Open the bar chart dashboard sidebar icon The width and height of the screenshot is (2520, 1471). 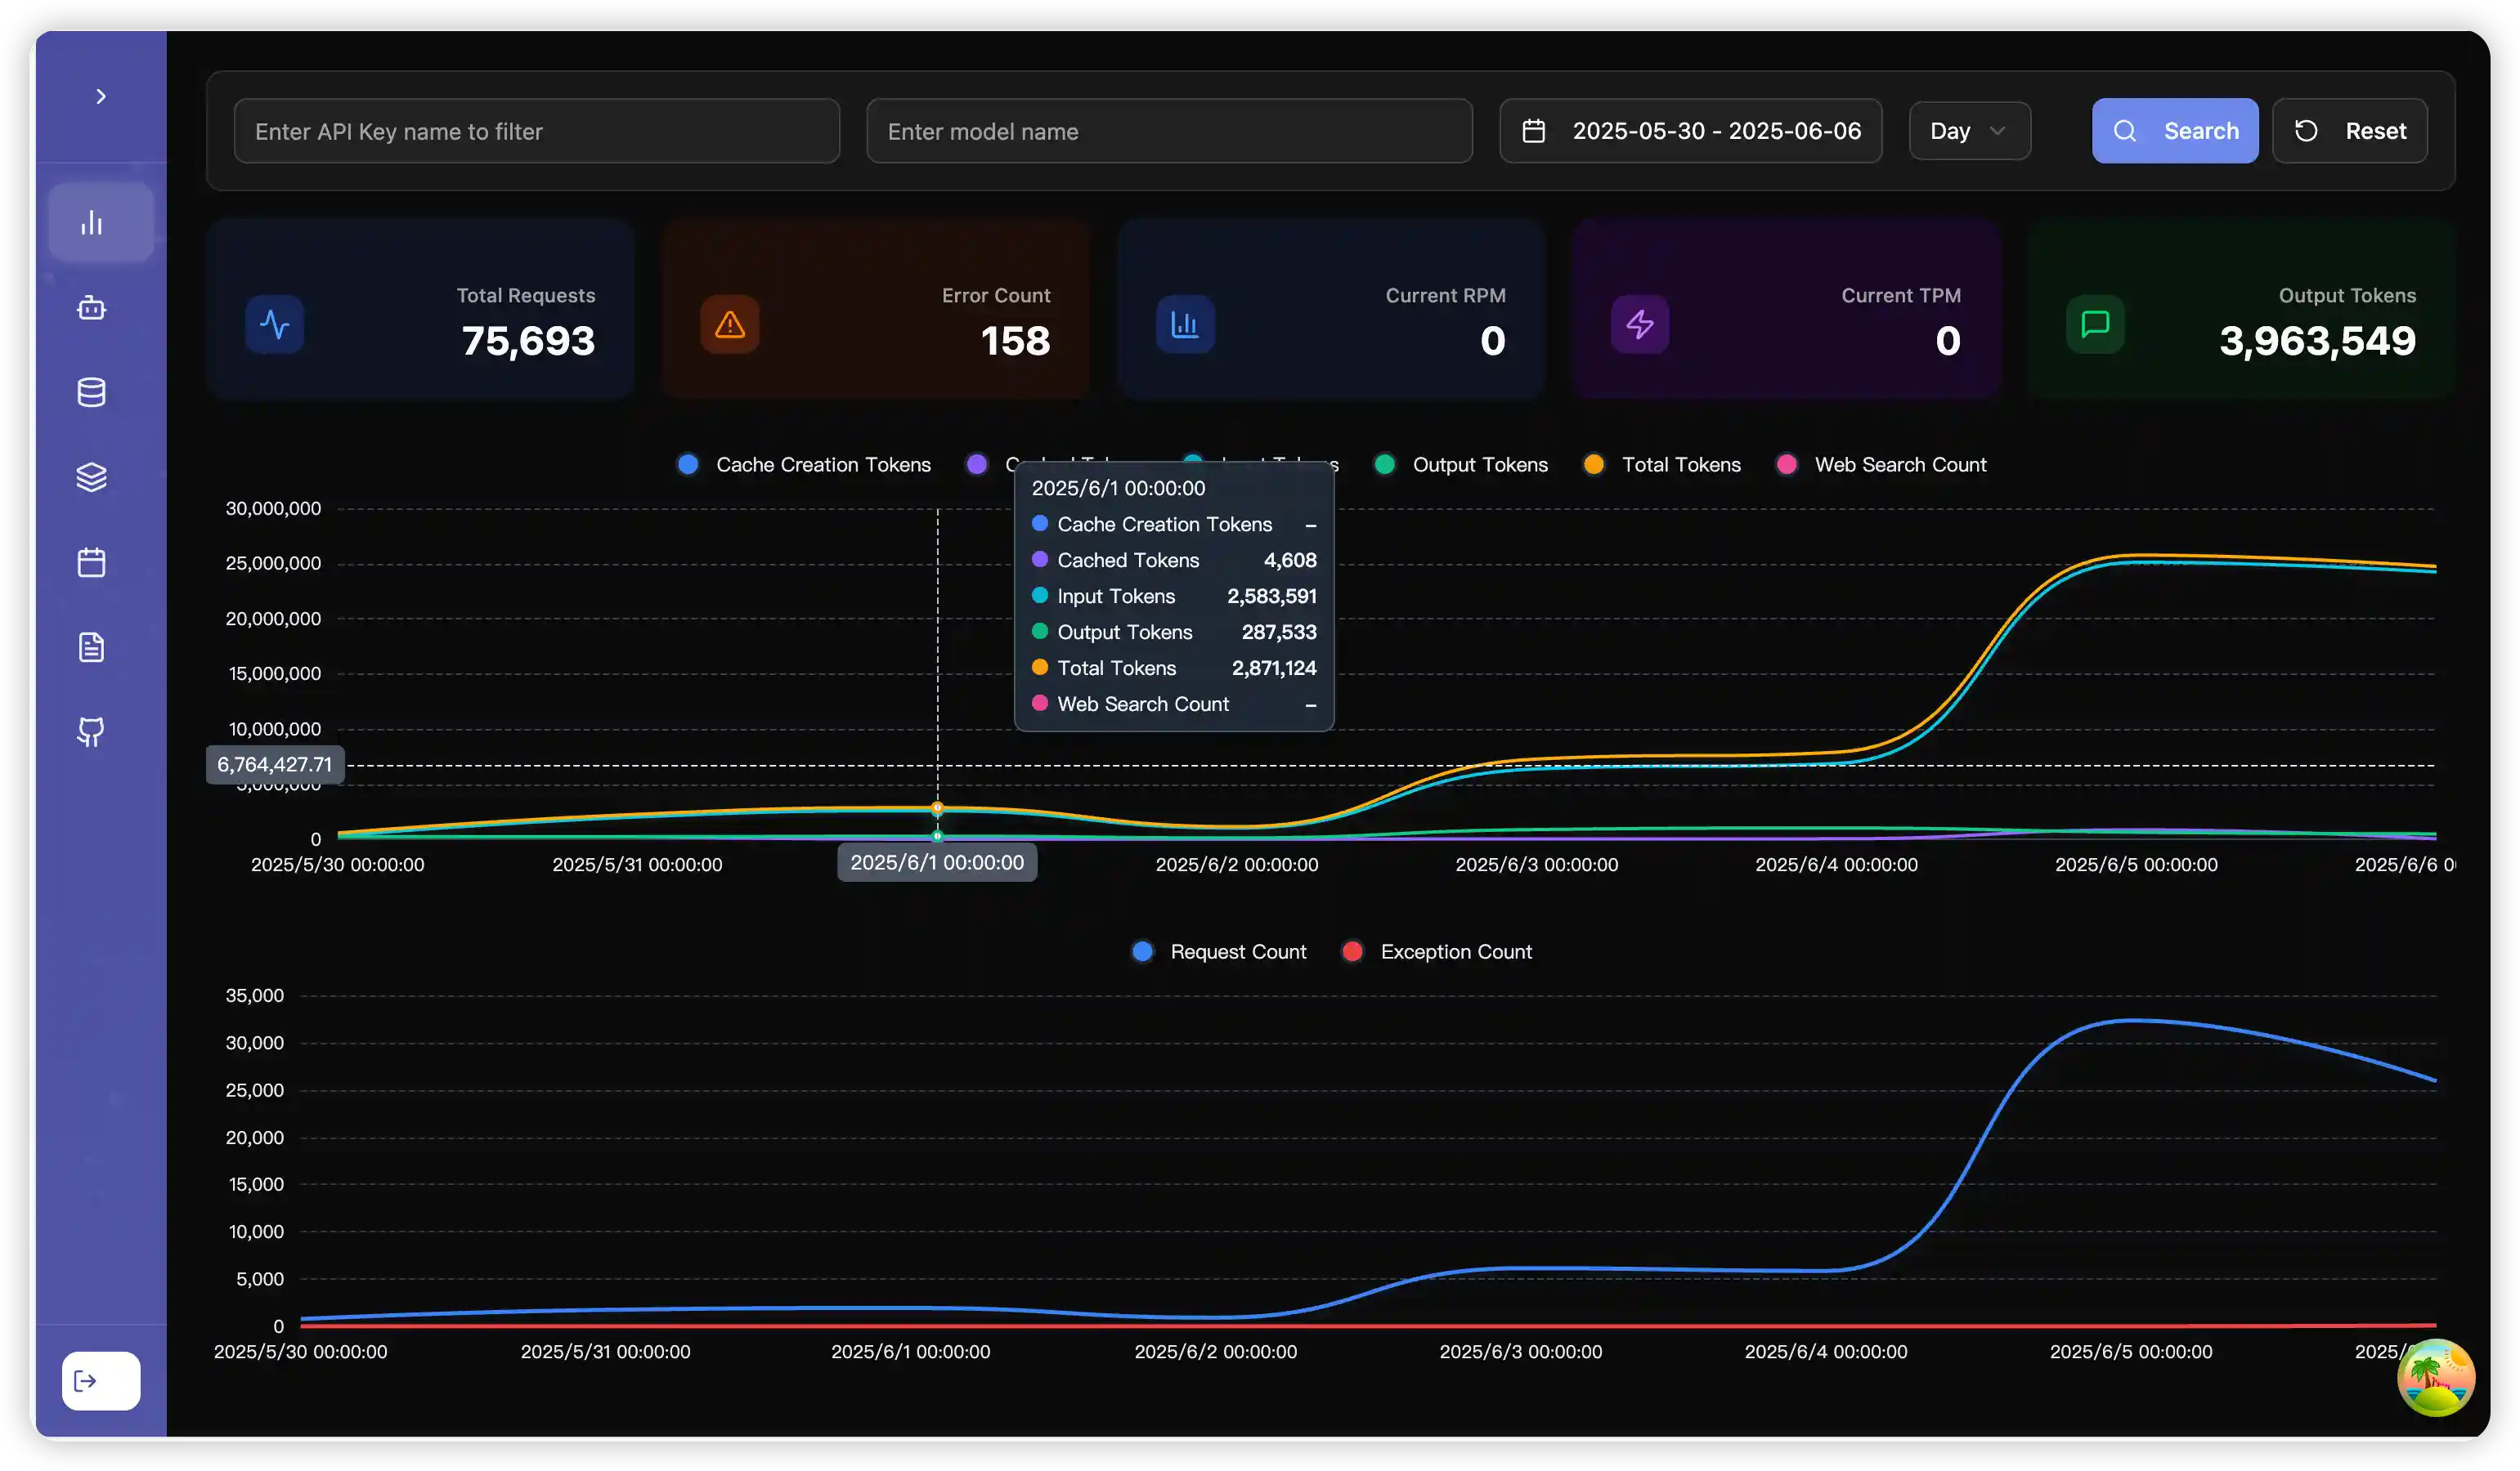(x=92, y=223)
